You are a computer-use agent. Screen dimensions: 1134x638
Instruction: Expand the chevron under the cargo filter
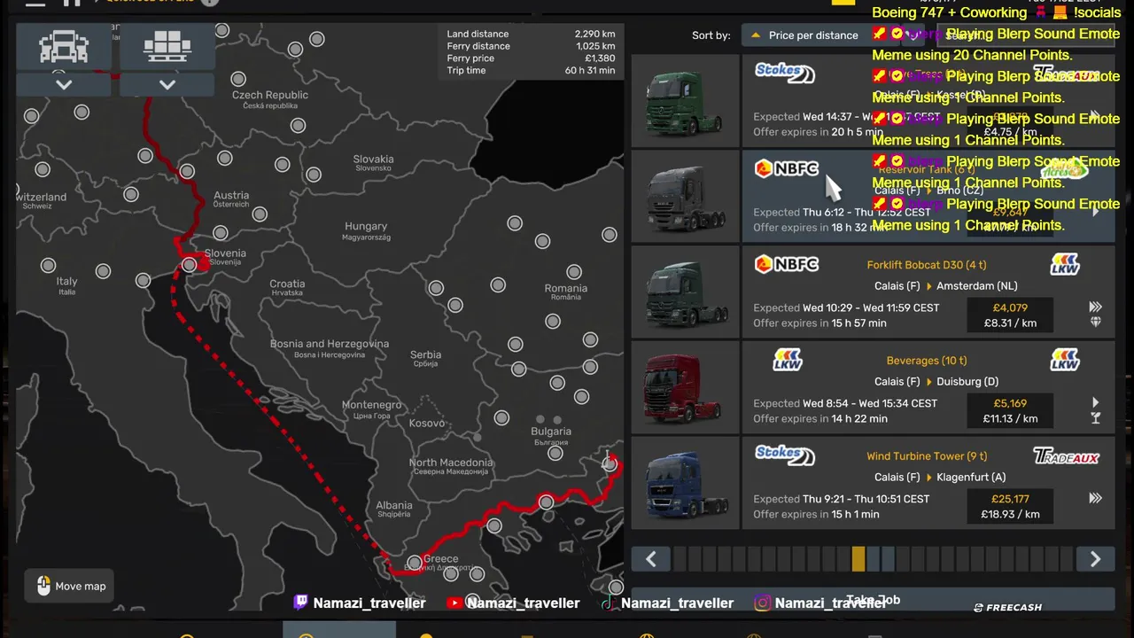(167, 84)
